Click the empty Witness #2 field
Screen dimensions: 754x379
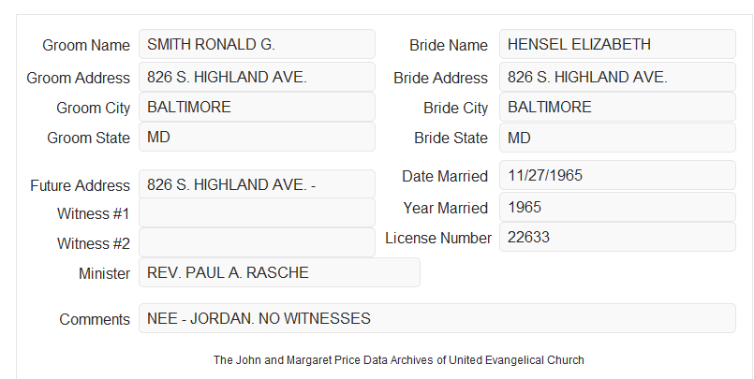point(257,242)
